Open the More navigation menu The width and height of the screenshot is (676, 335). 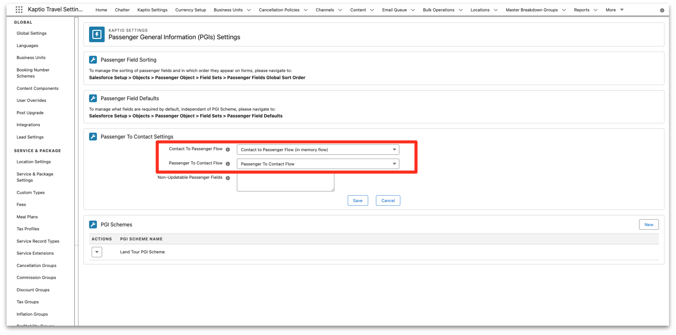click(614, 10)
